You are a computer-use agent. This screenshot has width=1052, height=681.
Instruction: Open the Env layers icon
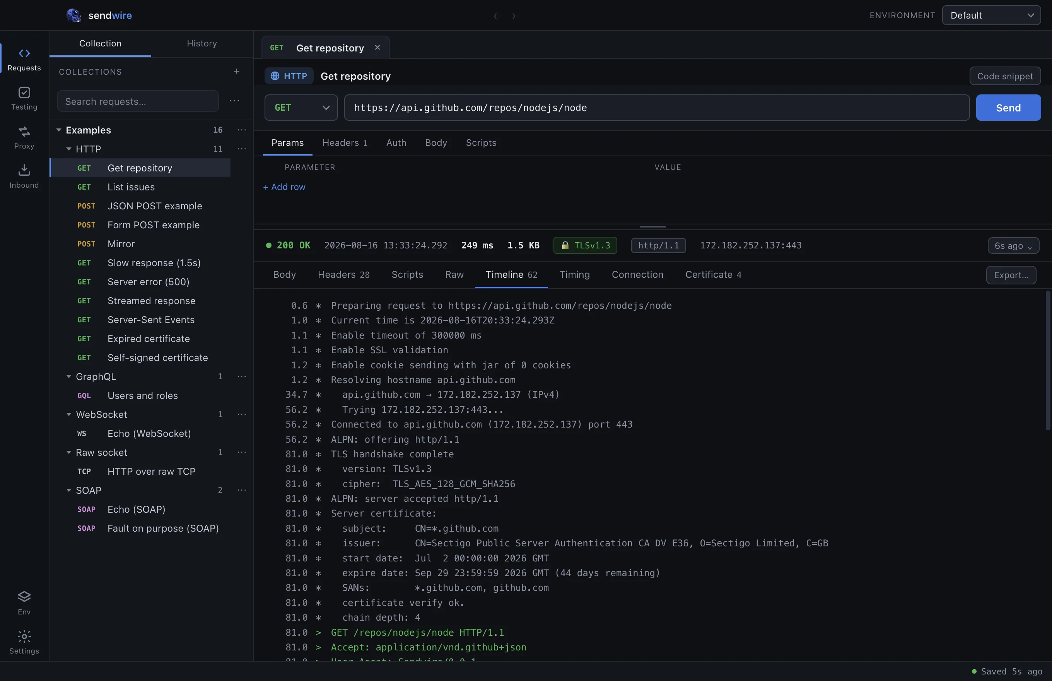(24, 597)
